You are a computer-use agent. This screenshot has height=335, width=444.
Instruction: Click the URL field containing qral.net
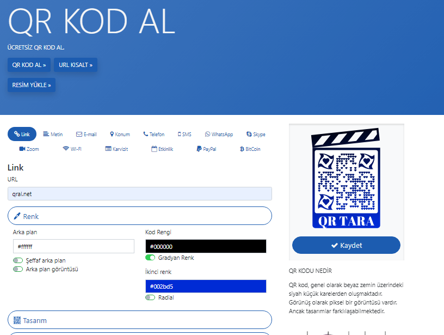tap(139, 193)
